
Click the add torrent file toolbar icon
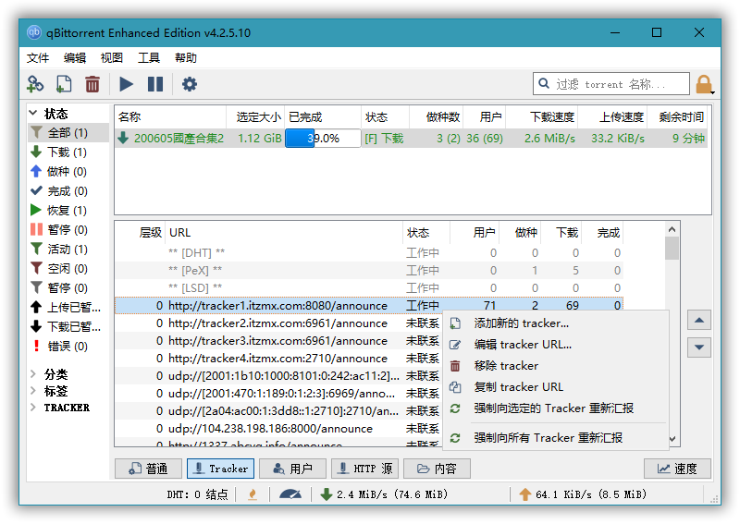pos(64,84)
